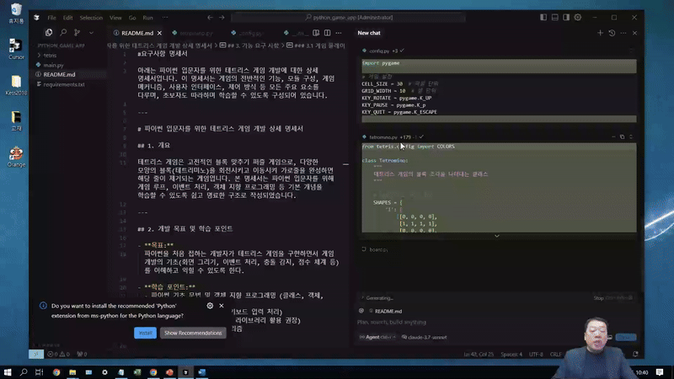Open the Selection menu
The width and height of the screenshot is (674, 379).
pos(91,17)
